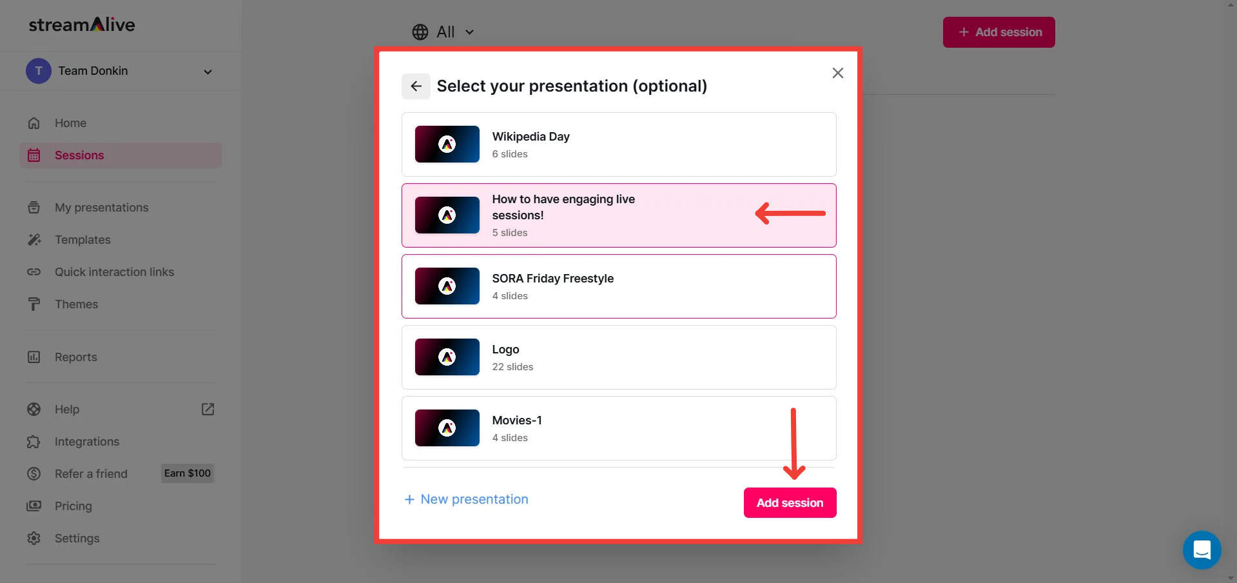Viewport: 1237px width, 583px height.
Task: Click the Movies-1 presentation thumbnail
Action: coord(447,428)
